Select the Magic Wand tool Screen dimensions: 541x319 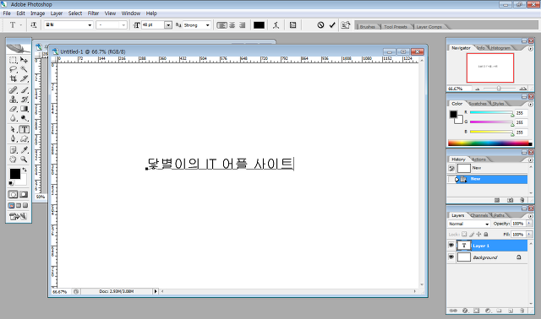[24, 69]
